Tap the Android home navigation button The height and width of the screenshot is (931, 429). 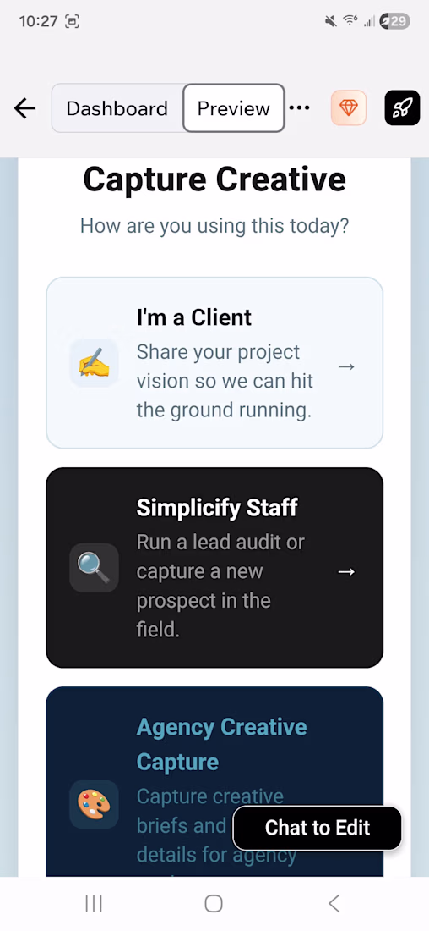[x=214, y=904]
